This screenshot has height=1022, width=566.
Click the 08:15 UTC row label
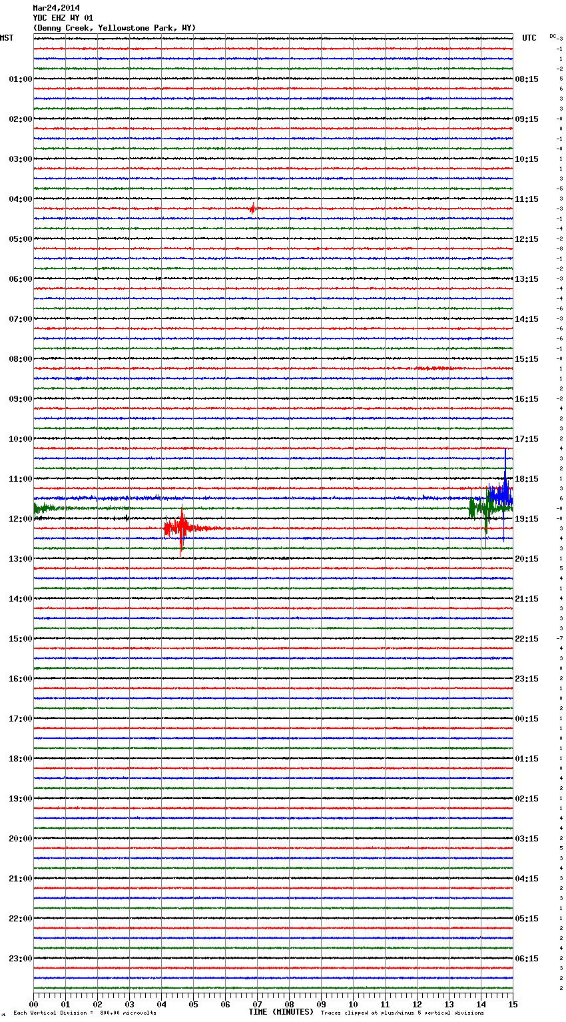527,79
